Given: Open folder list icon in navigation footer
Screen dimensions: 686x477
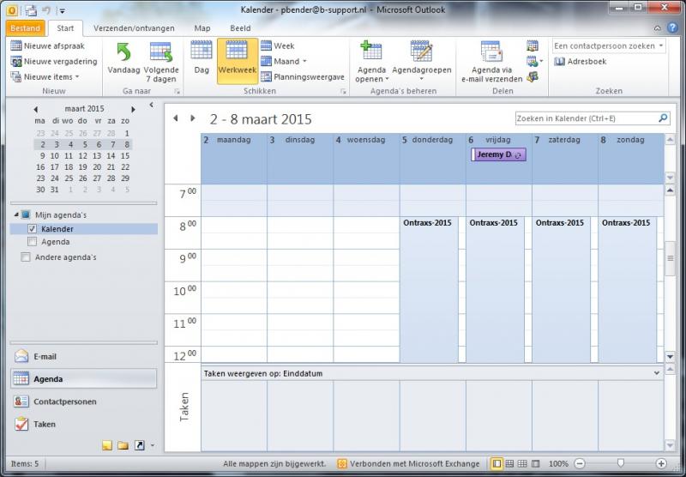Looking at the screenshot, I should pos(123,445).
